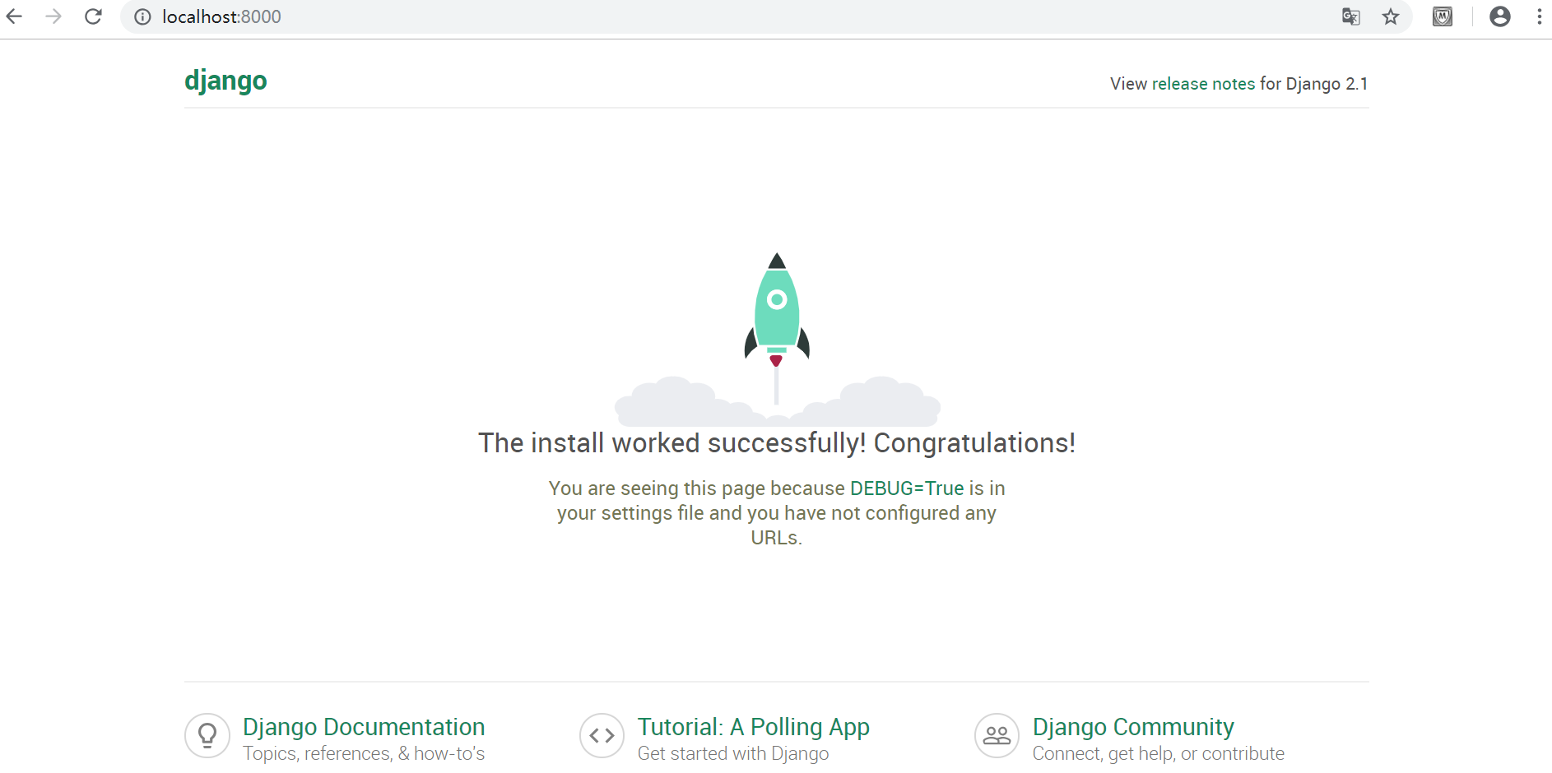The width and height of the screenshot is (1552, 773).
Task: Click the lightbulb icon beside Django Documentation
Action: tap(207, 735)
